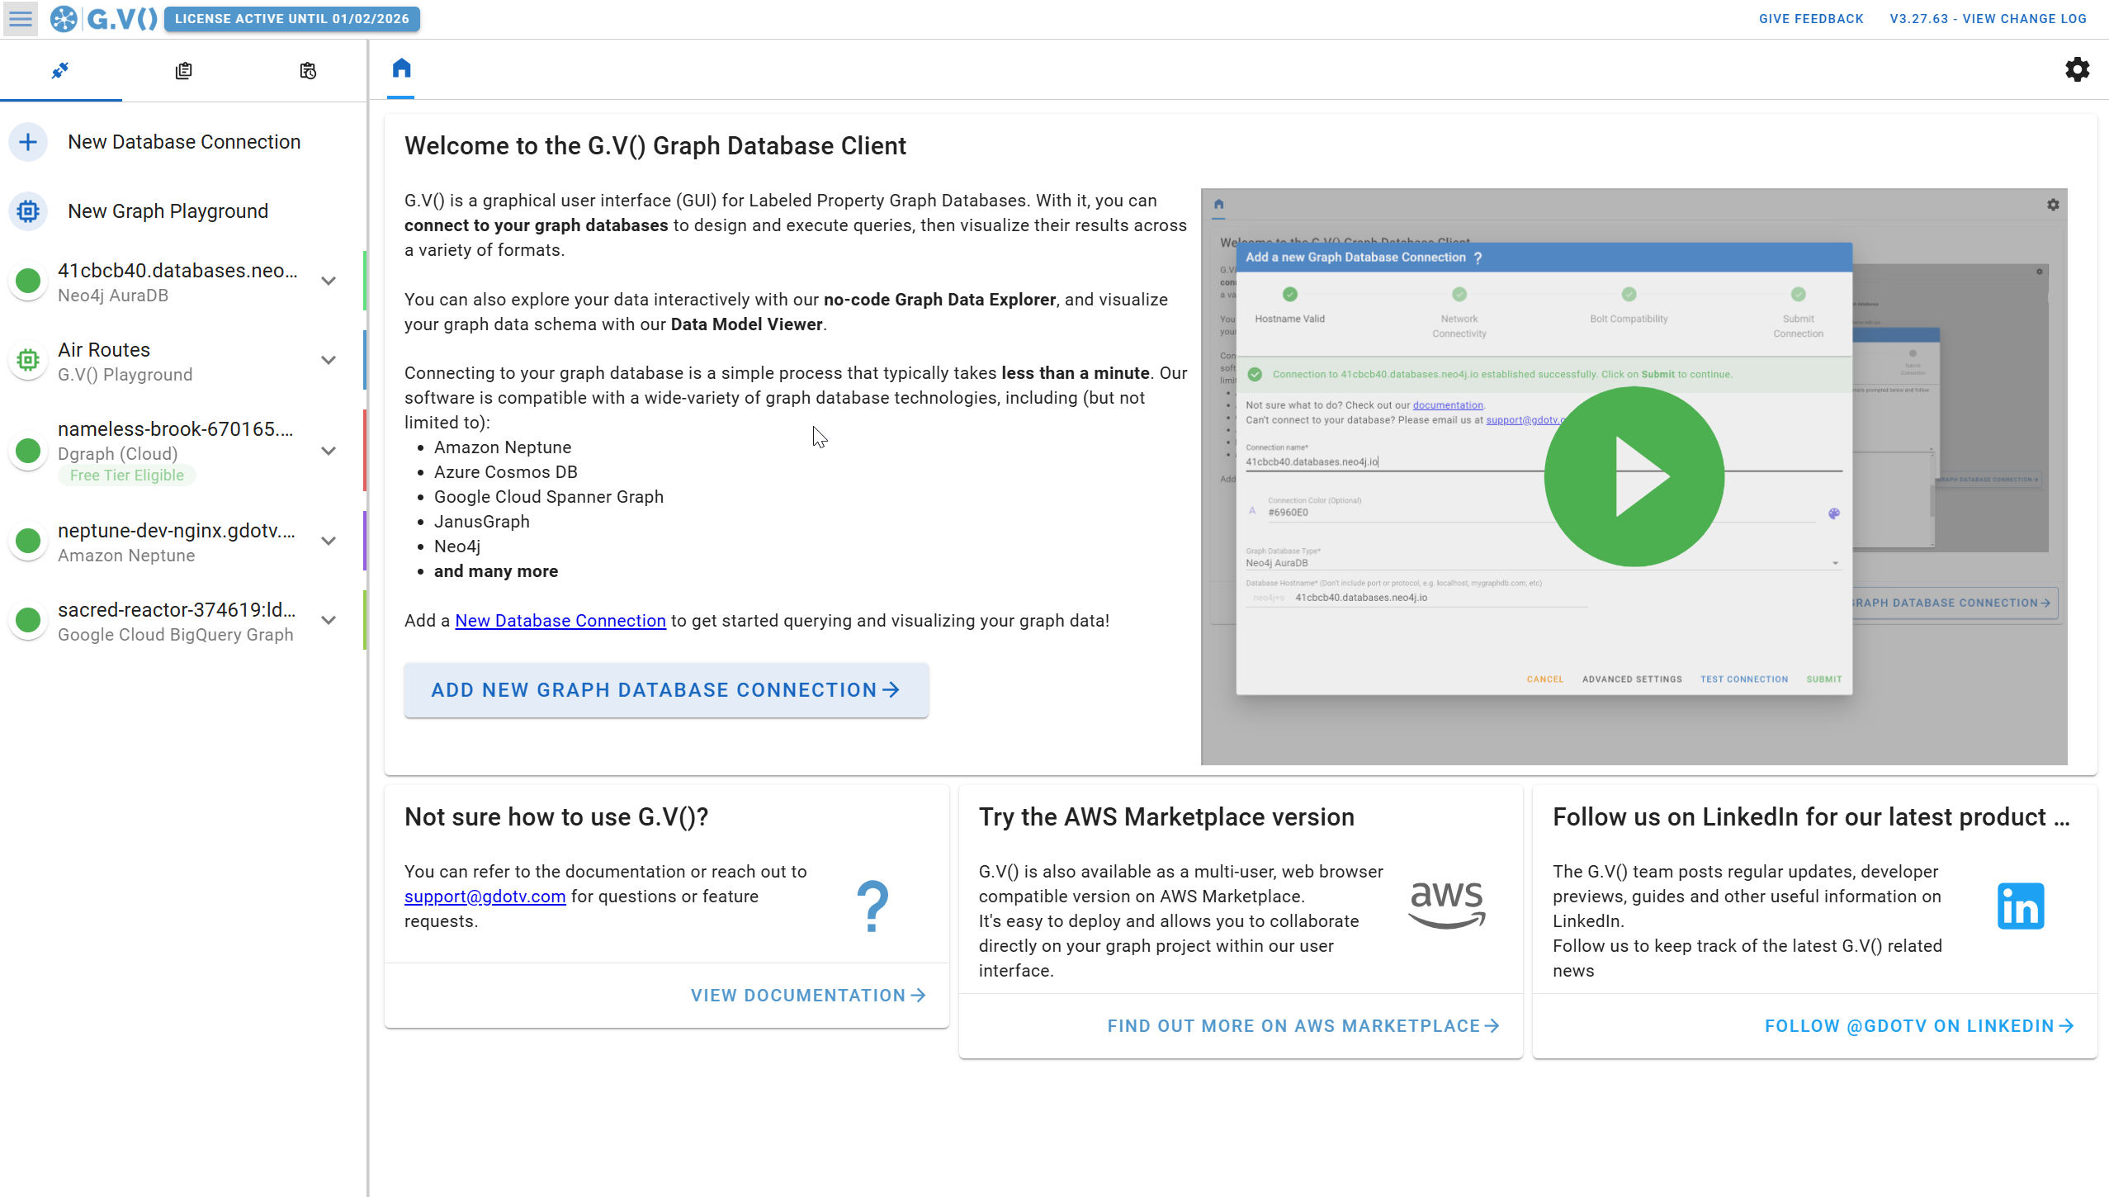2109x1197 pixels.
Task: Click the AWS logo
Action: point(1446,905)
